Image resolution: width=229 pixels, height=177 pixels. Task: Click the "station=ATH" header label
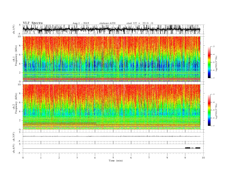pos(107,23)
